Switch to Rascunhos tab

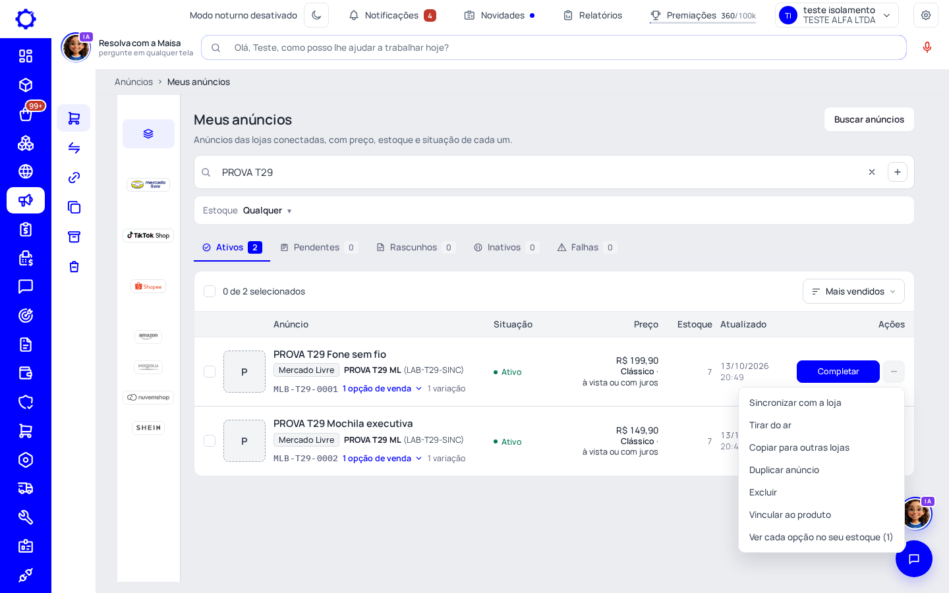415,247
